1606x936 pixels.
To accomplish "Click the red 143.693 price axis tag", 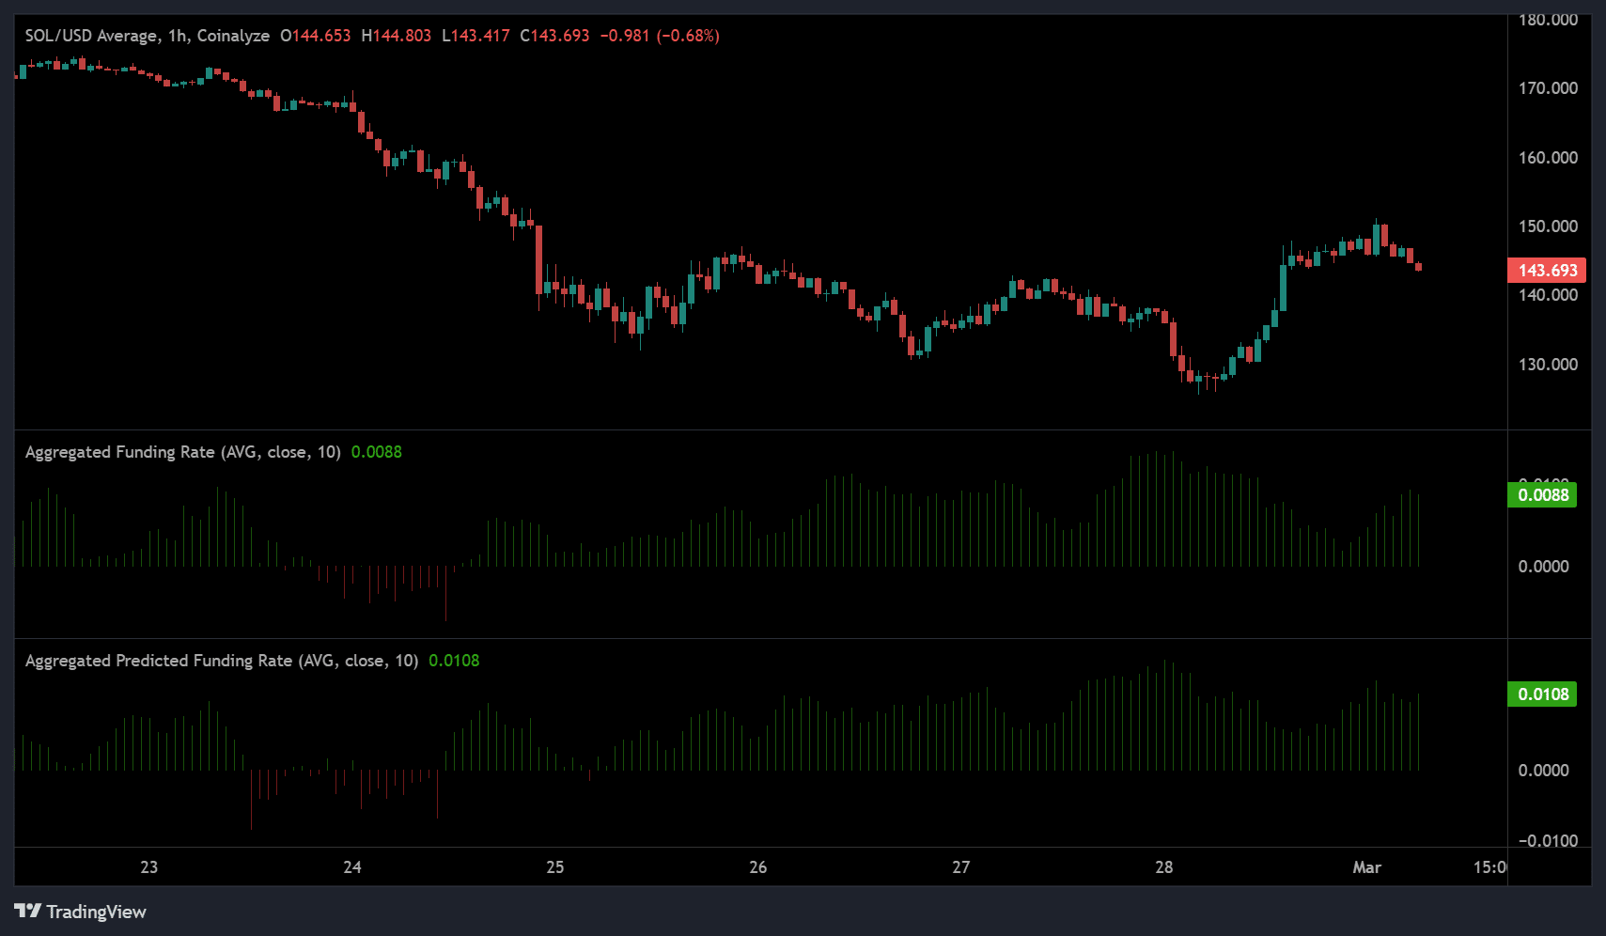I will tap(1547, 271).
